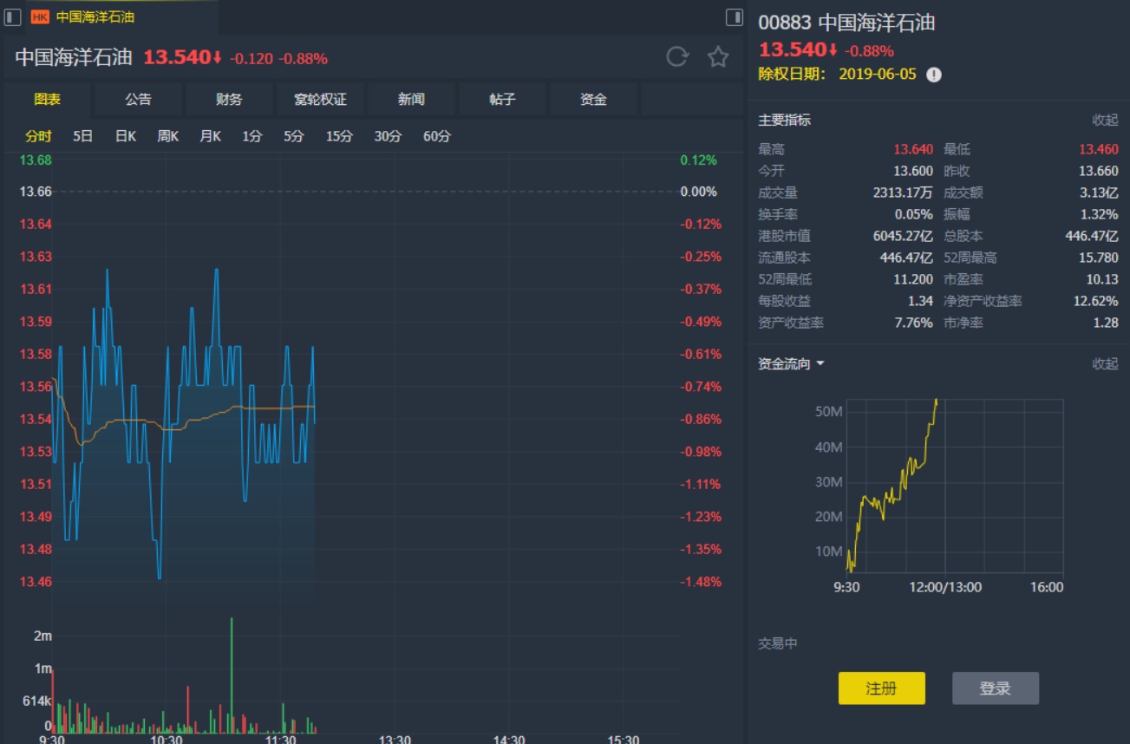The image size is (1130, 744).
Task: Switch chart to 周K
Action: click(x=167, y=136)
